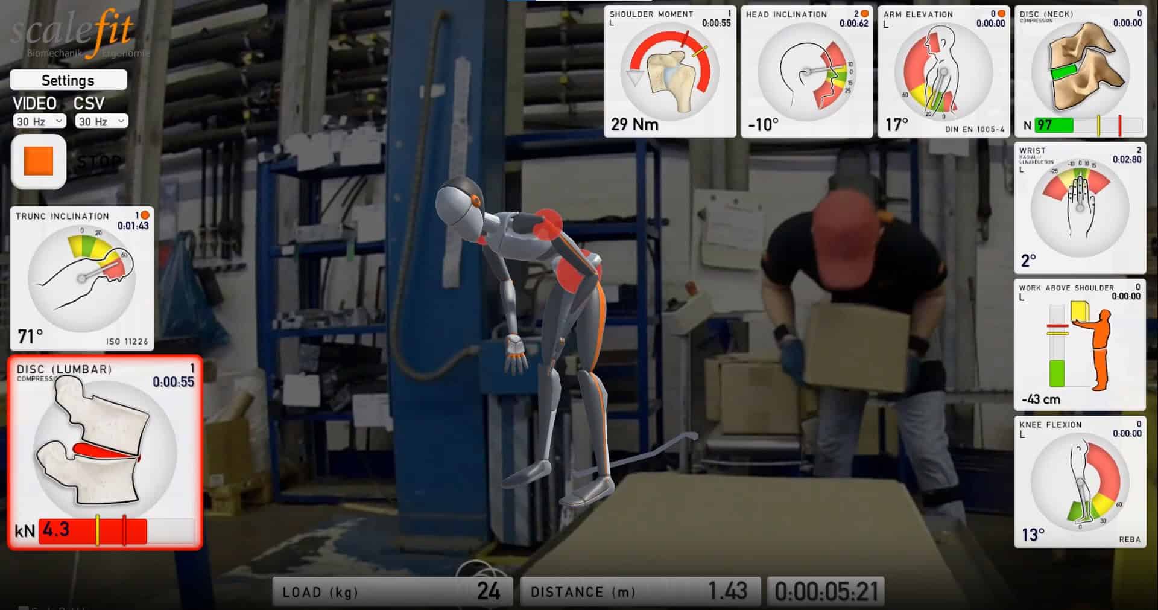Image resolution: width=1158 pixels, height=610 pixels.
Task: Toggle the orange indicator on Head Inclination
Action: [864, 13]
